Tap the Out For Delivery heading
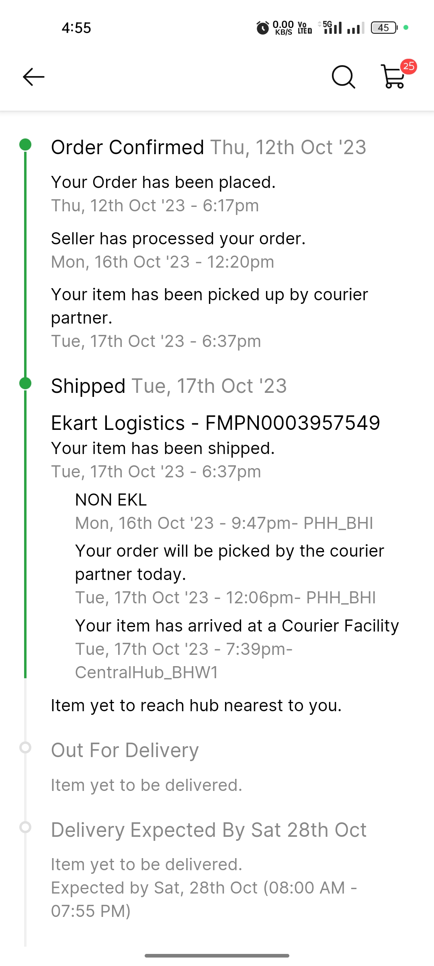This screenshot has height=966, width=434. [125, 750]
